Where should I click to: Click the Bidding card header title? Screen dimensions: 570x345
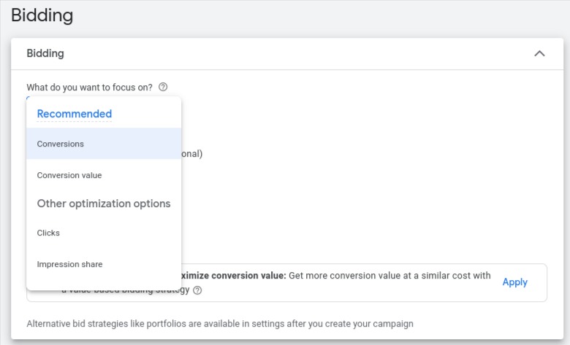click(x=45, y=54)
